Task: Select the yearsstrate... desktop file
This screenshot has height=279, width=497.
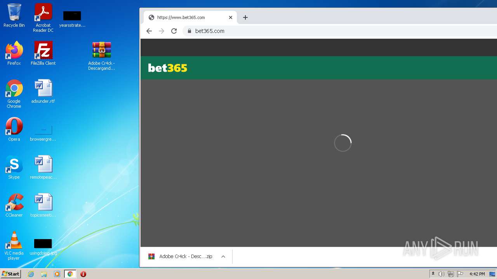Action: coord(72,19)
